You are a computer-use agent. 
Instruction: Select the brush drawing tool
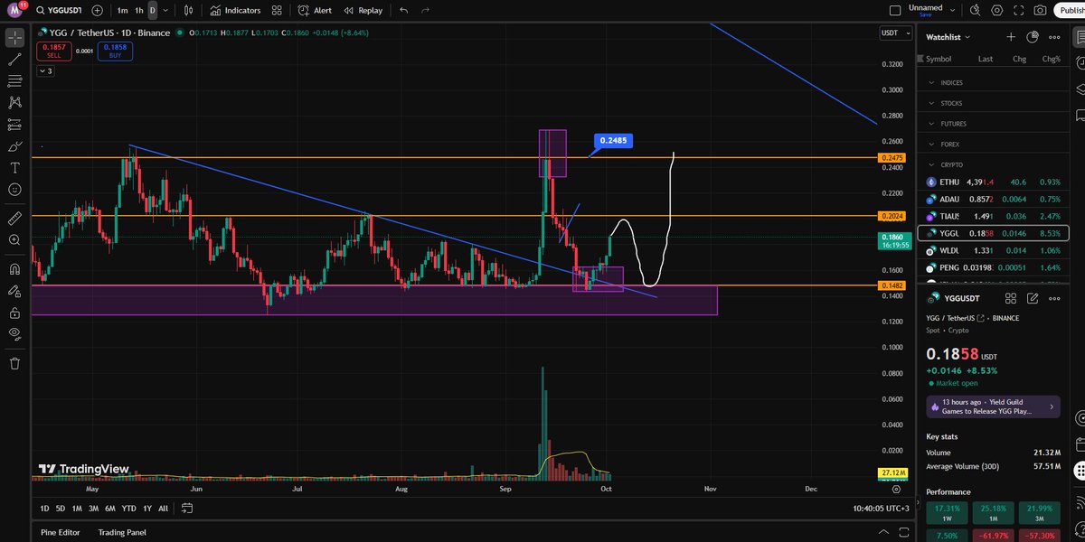click(x=14, y=146)
